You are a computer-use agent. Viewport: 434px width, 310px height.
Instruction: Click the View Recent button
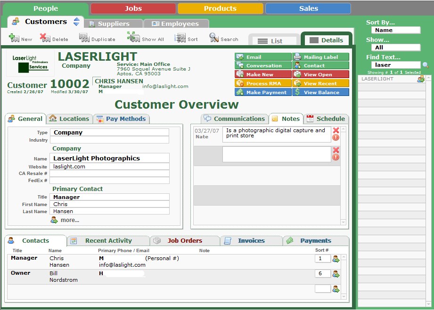pyautogui.click(x=320, y=83)
